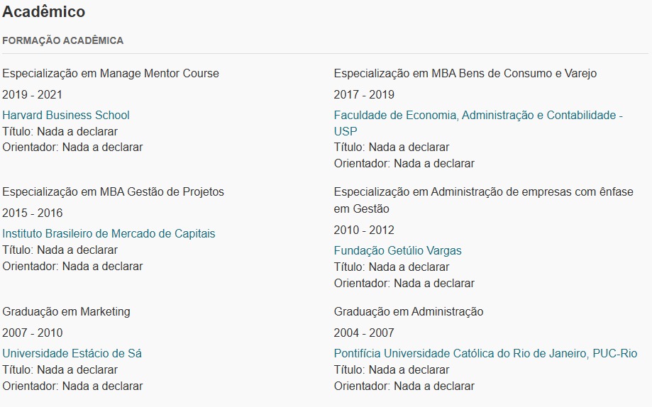Open Faculdade de Economia, Administração e Contabilidade link
The width and height of the screenshot is (652, 407).
click(x=478, y=115)
